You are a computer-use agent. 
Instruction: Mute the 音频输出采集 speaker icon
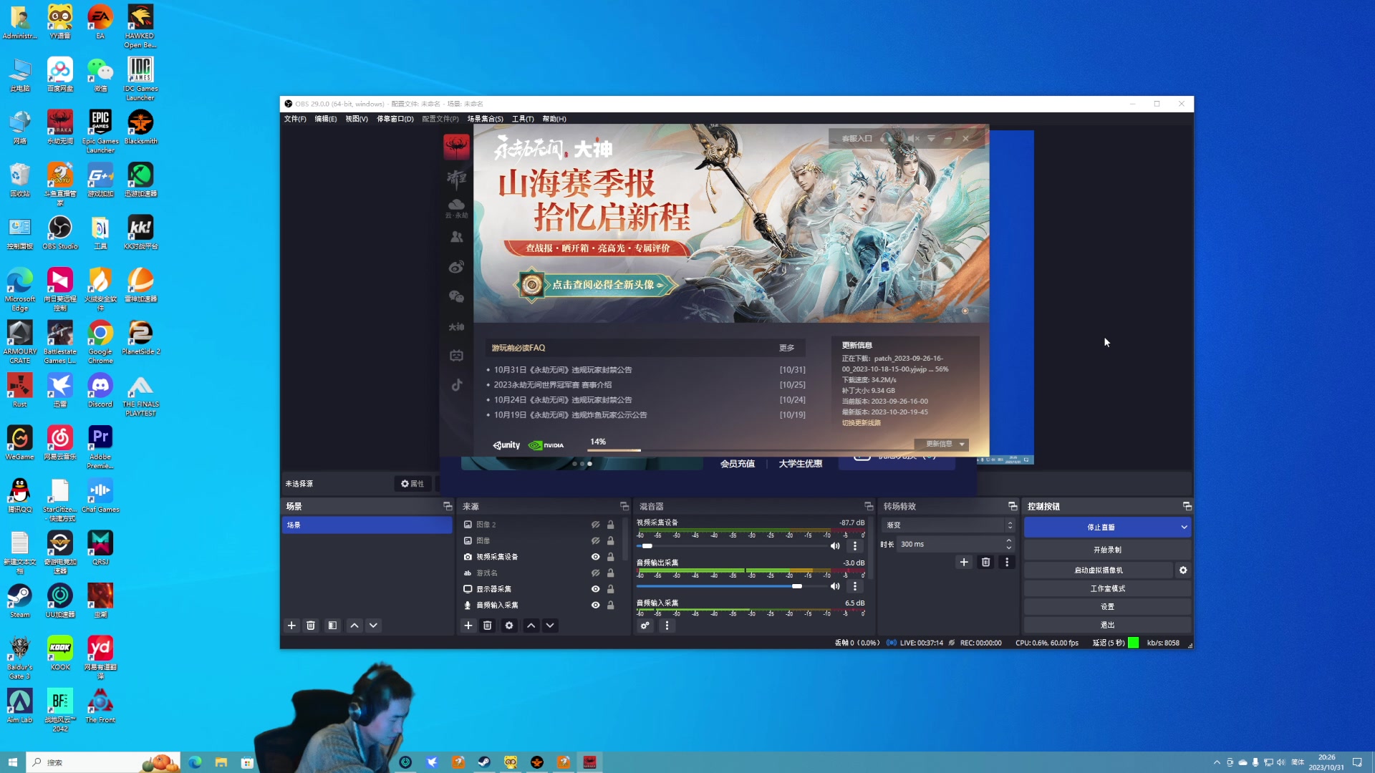(x=835, y=586)
